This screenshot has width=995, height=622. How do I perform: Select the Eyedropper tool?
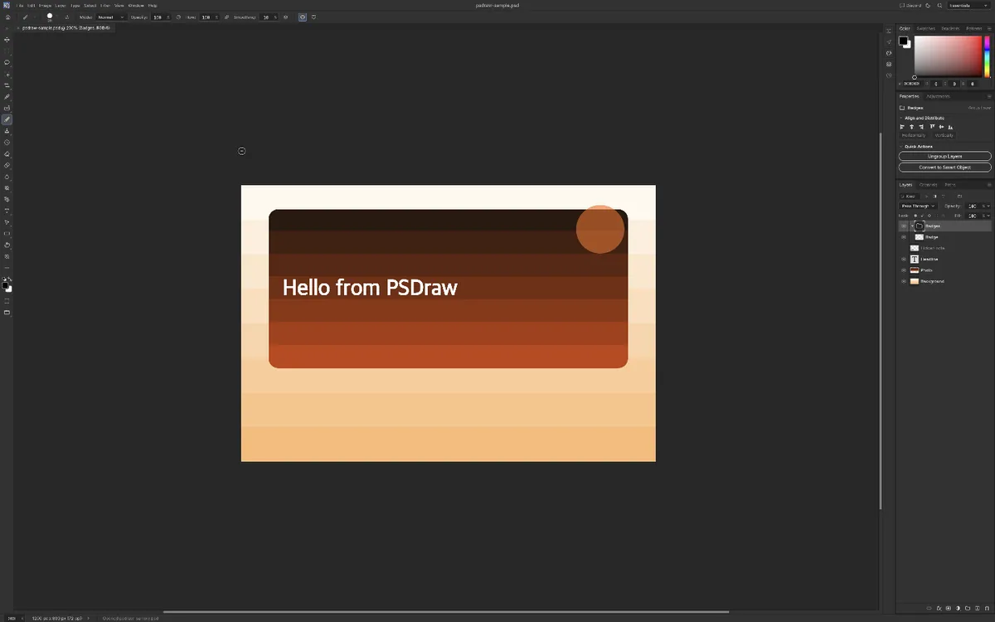(7, 97)
